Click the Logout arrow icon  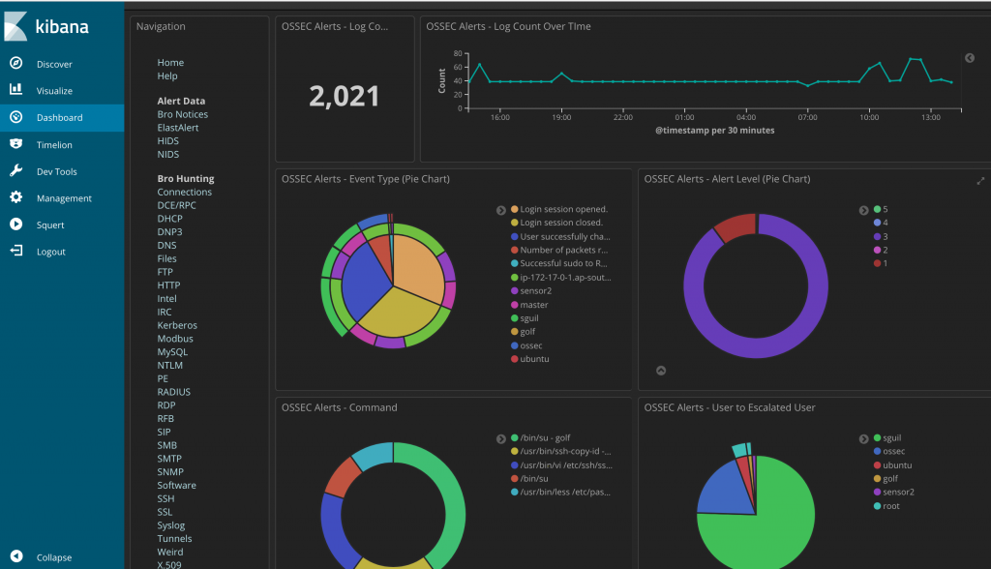pyautogui.click(x=15, y=252)
